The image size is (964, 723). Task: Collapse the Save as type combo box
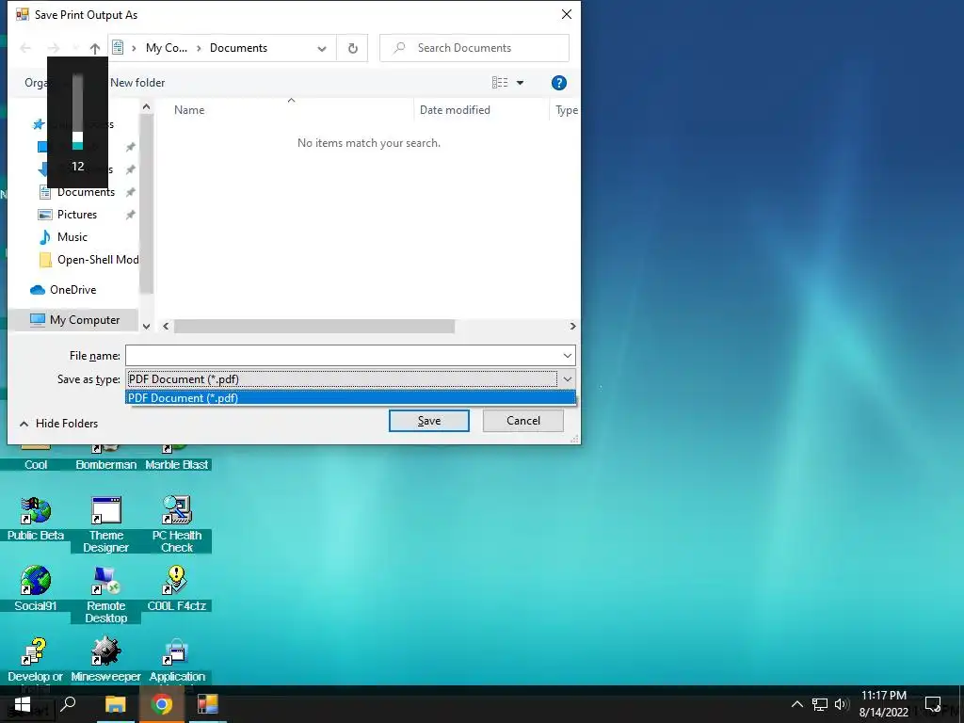pos(567,379)
